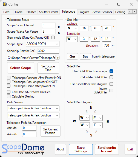This screenshot has height=157, width=138.
Task: Check Calculate Alt/Az form Ra/Dec
Action: click(8, 92)
